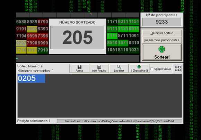
Task: Click the SHDO logo icon
Action: tap(178, 68)
